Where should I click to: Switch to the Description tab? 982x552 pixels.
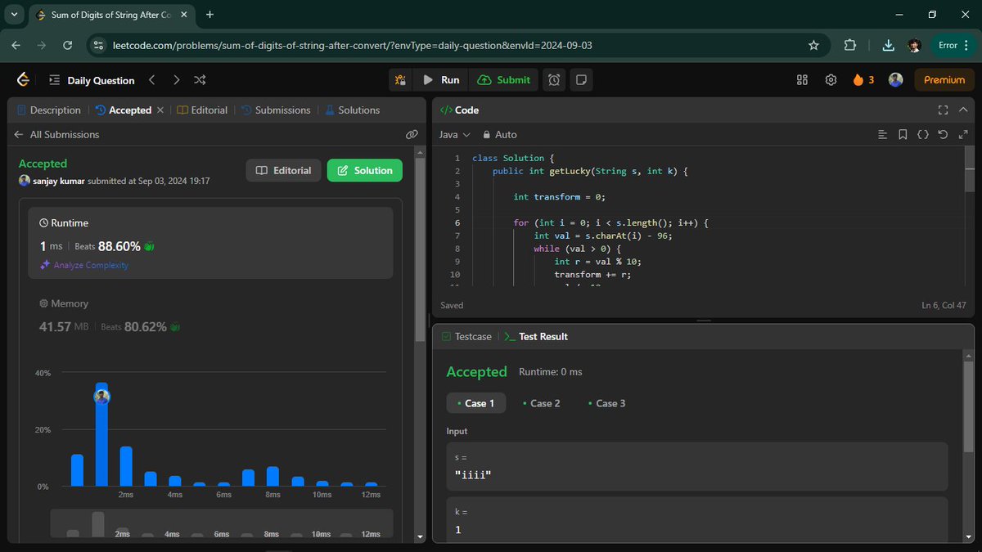(49, 110)
